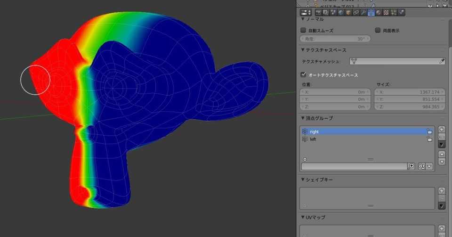
Task: Toggle the lock icon on the right vertex group
Action: (x=429, y=131)
